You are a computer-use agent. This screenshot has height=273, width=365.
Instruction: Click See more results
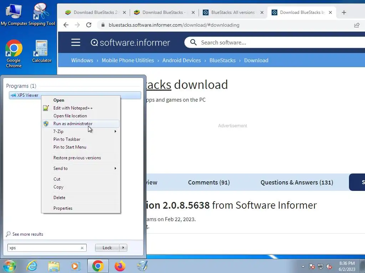point(28,234)
